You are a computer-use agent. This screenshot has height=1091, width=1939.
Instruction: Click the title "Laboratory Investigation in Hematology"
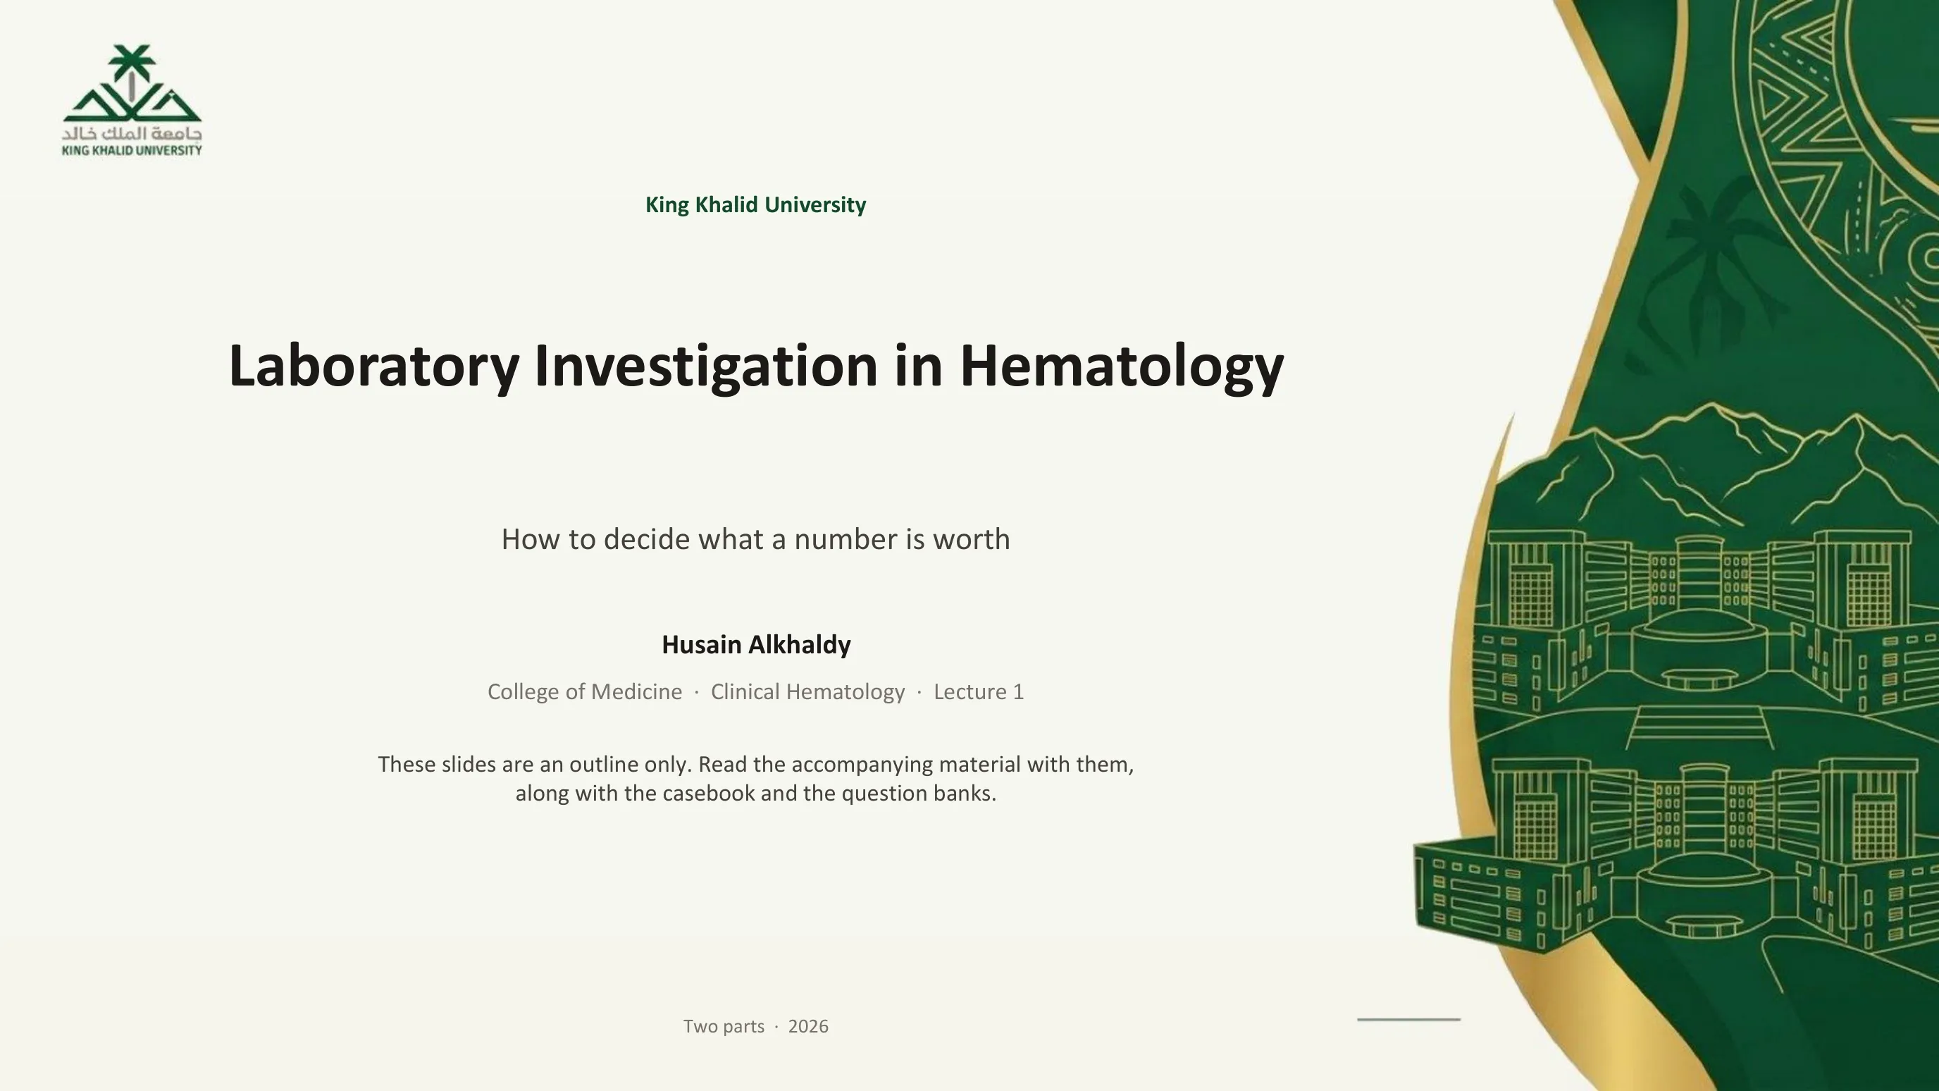coord(756,366)
